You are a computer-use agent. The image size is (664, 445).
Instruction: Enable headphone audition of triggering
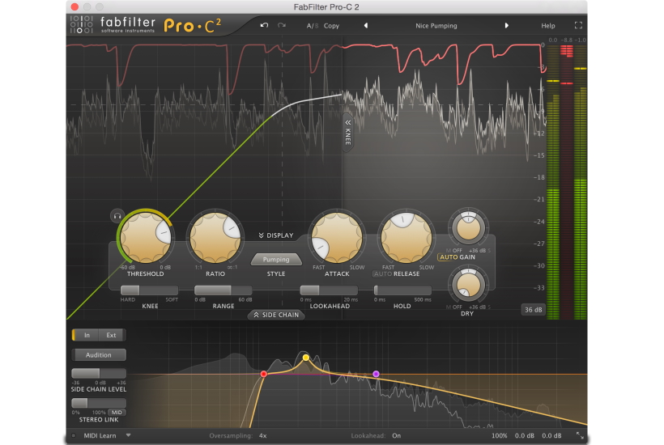click(x=117, y=216)
